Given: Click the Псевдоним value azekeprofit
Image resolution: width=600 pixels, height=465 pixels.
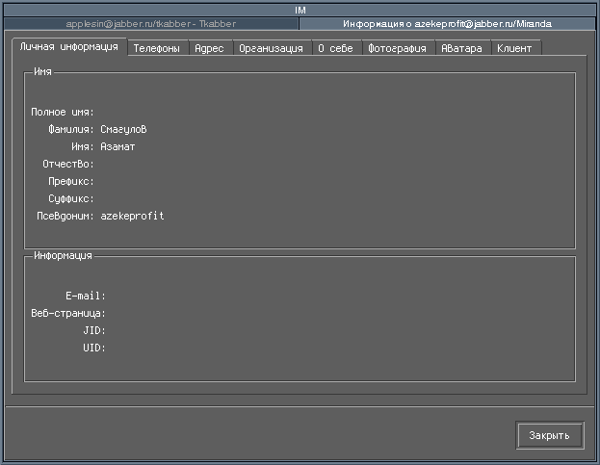Looking at the screenshot, I should 132,216.
